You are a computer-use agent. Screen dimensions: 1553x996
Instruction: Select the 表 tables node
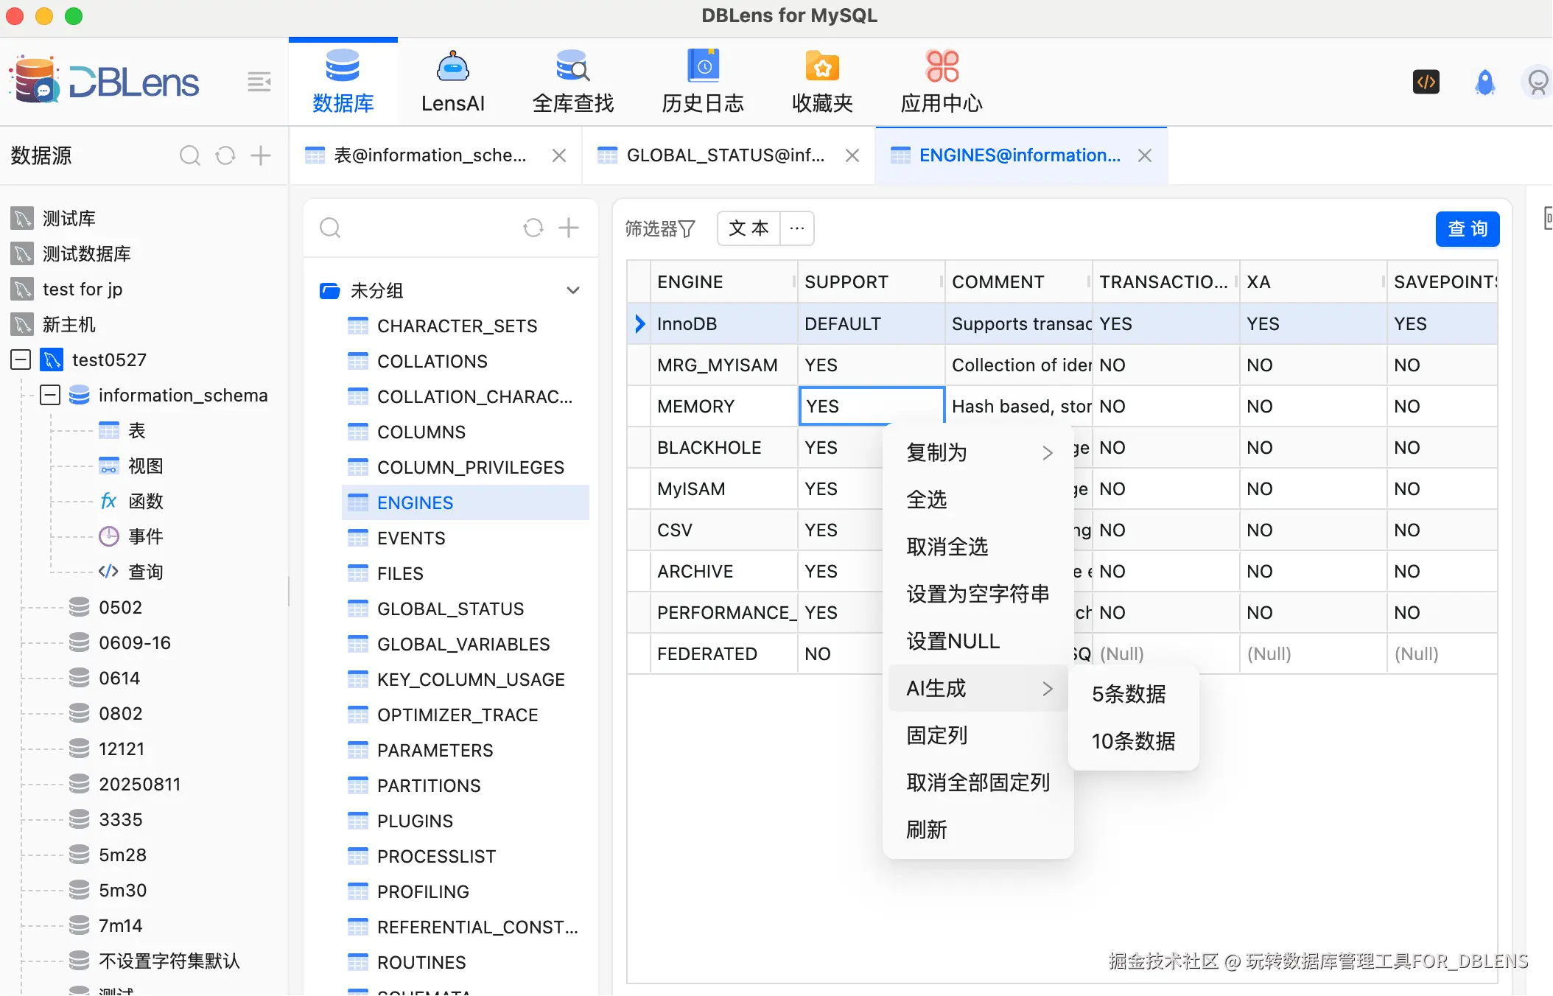(137, 431)
